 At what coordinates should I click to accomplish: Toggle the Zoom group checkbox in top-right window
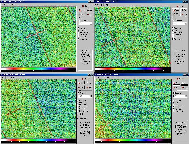(x=174, y=20)
